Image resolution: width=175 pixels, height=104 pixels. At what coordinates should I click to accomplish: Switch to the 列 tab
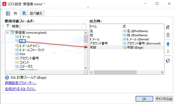[11, 13]
